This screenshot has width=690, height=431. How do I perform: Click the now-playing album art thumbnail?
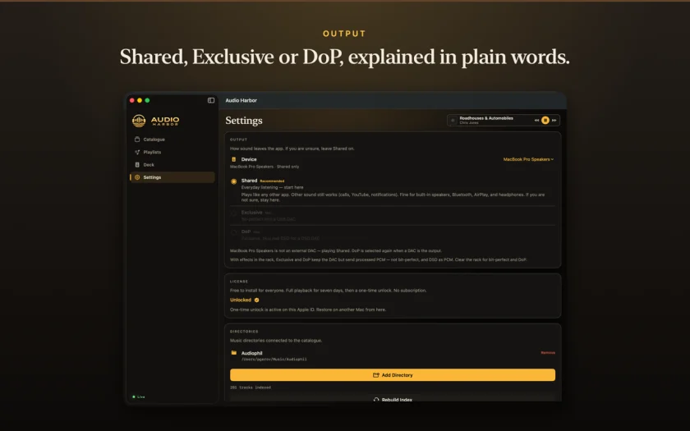pyautogui.click(x=453, y=120)
